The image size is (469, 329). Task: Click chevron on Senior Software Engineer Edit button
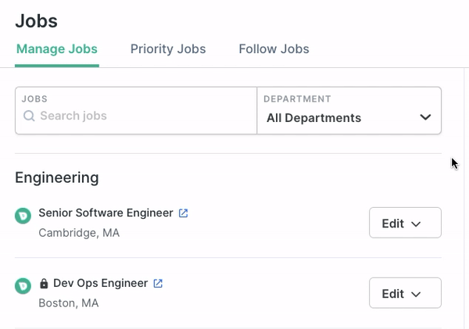(416, 224)
